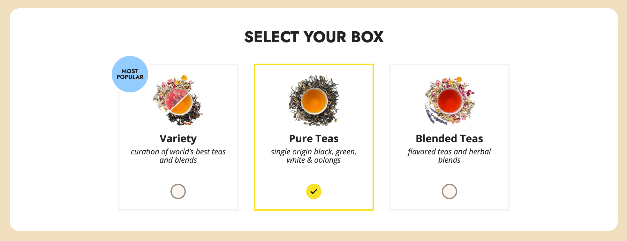Click the "white & oolongs" text line
627x241 pixels.
(314, 160)
